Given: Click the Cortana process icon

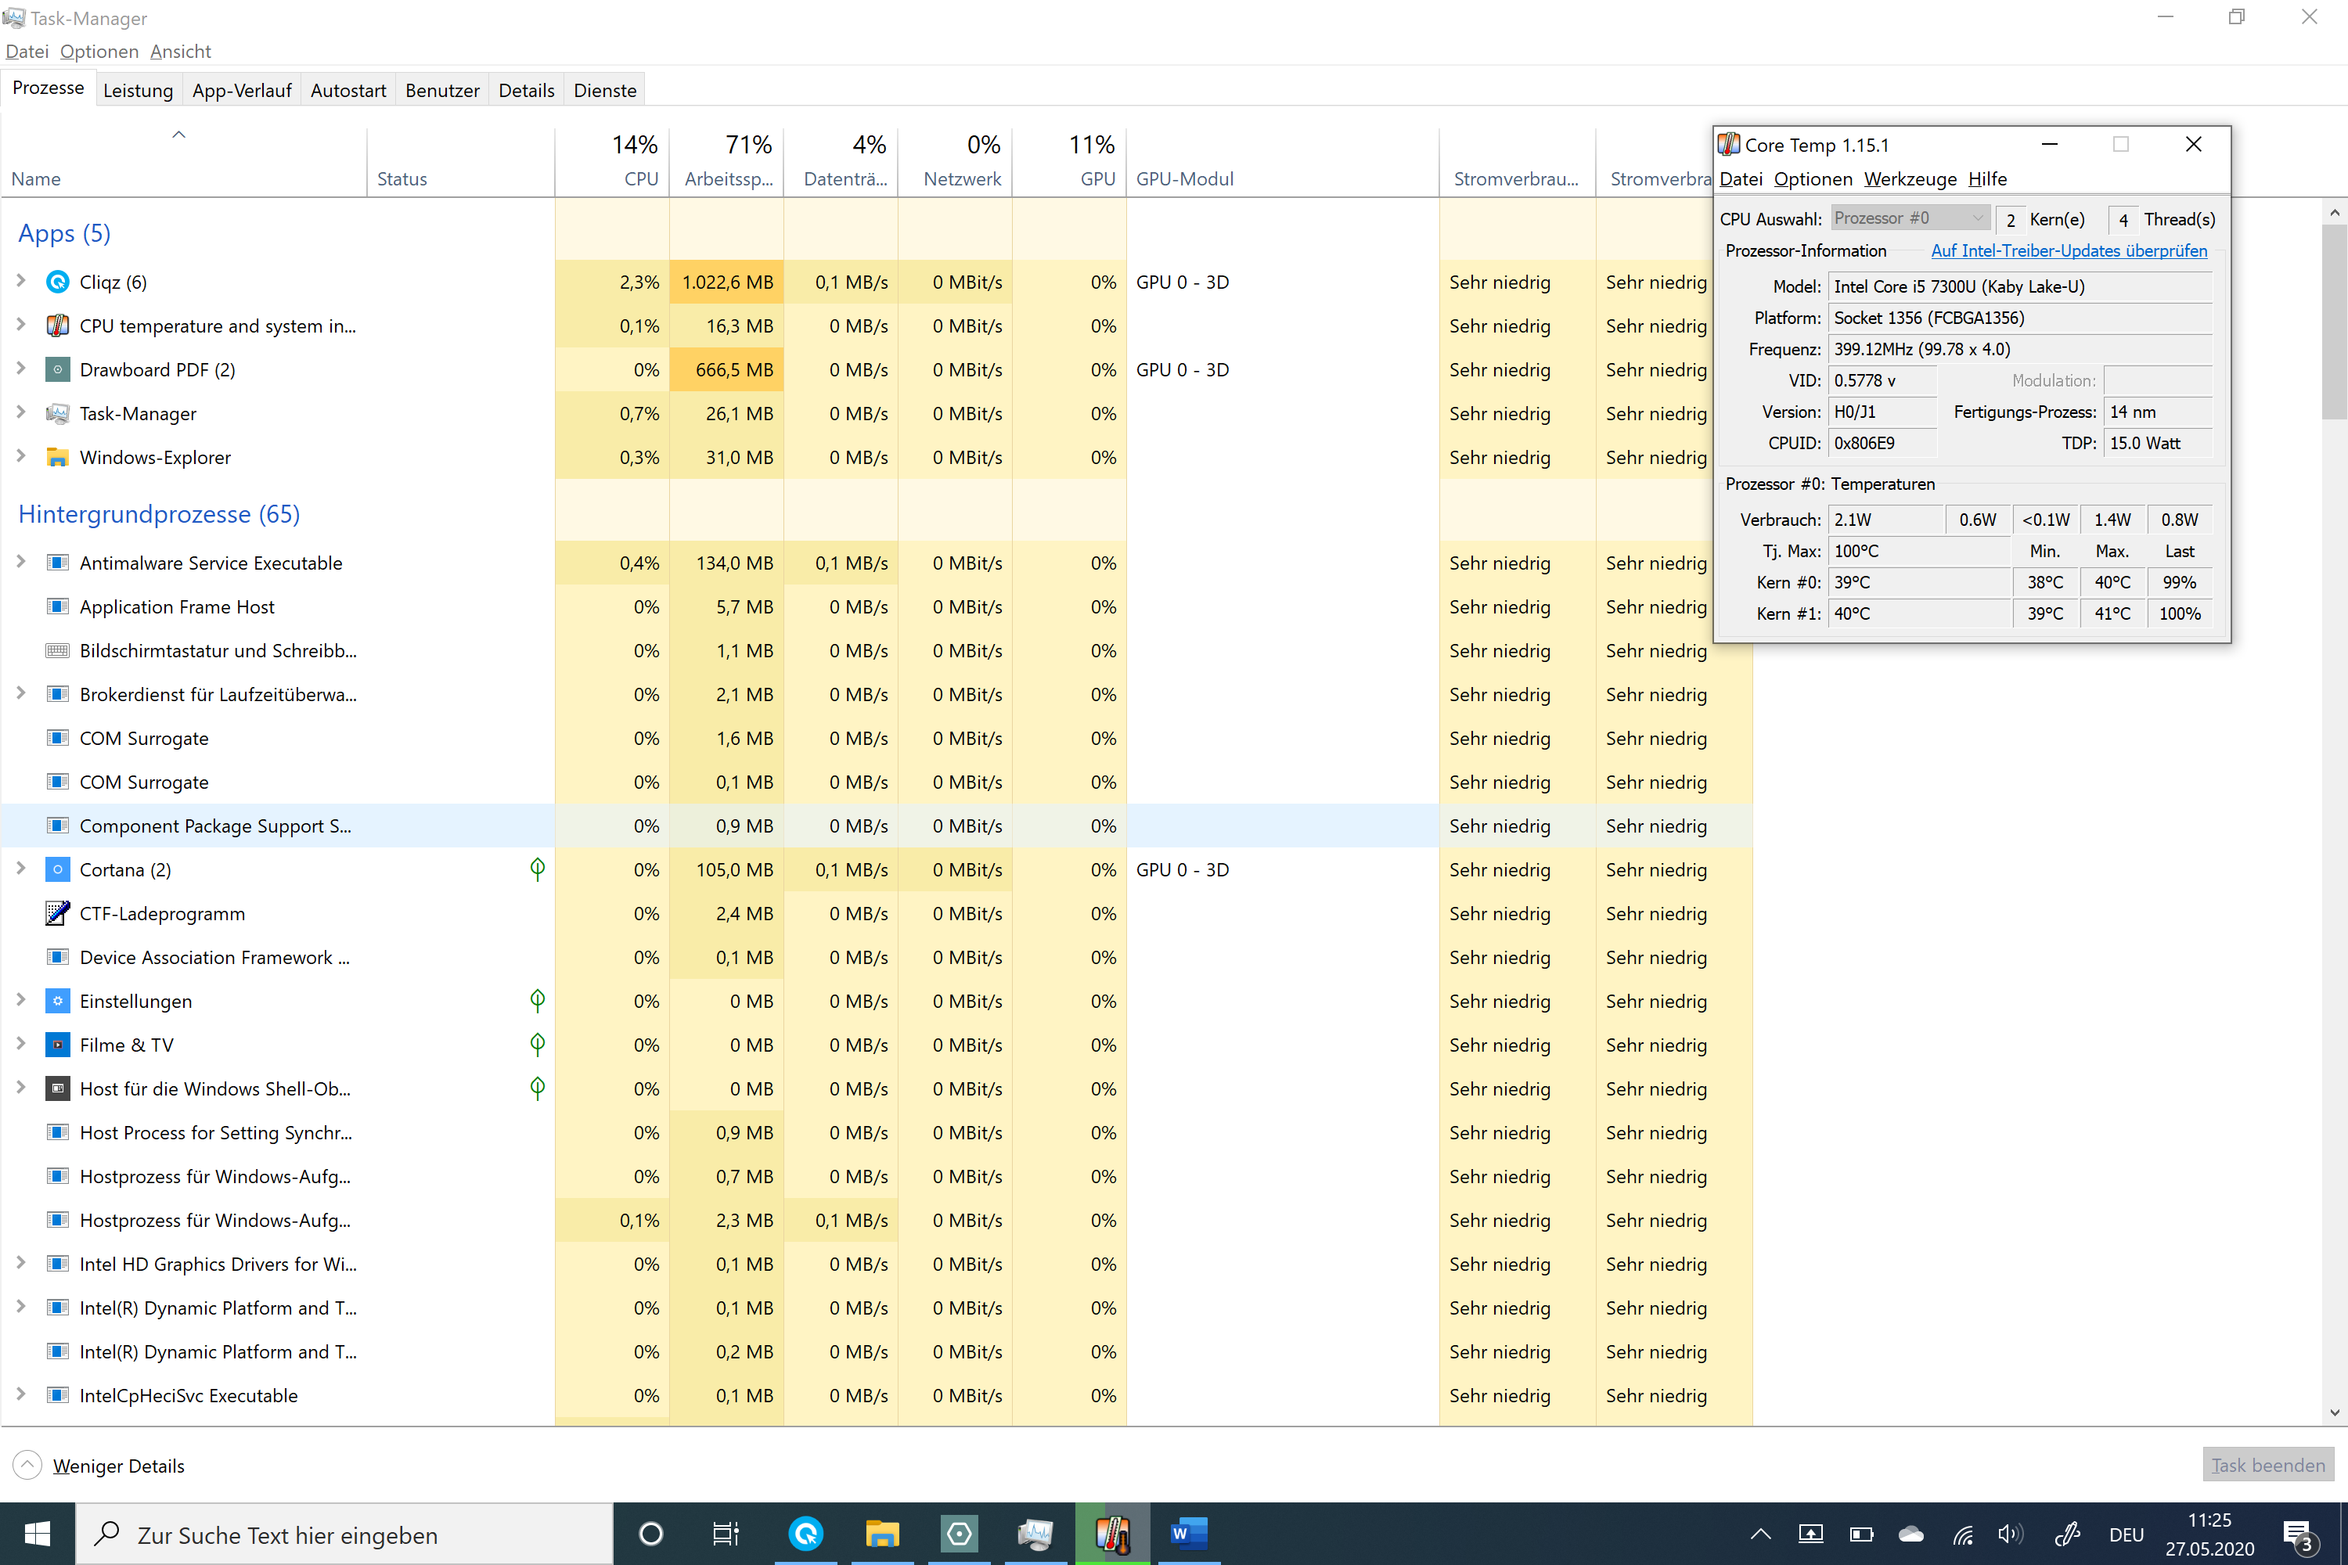Looking at the screenshot, I should [58, 870].
